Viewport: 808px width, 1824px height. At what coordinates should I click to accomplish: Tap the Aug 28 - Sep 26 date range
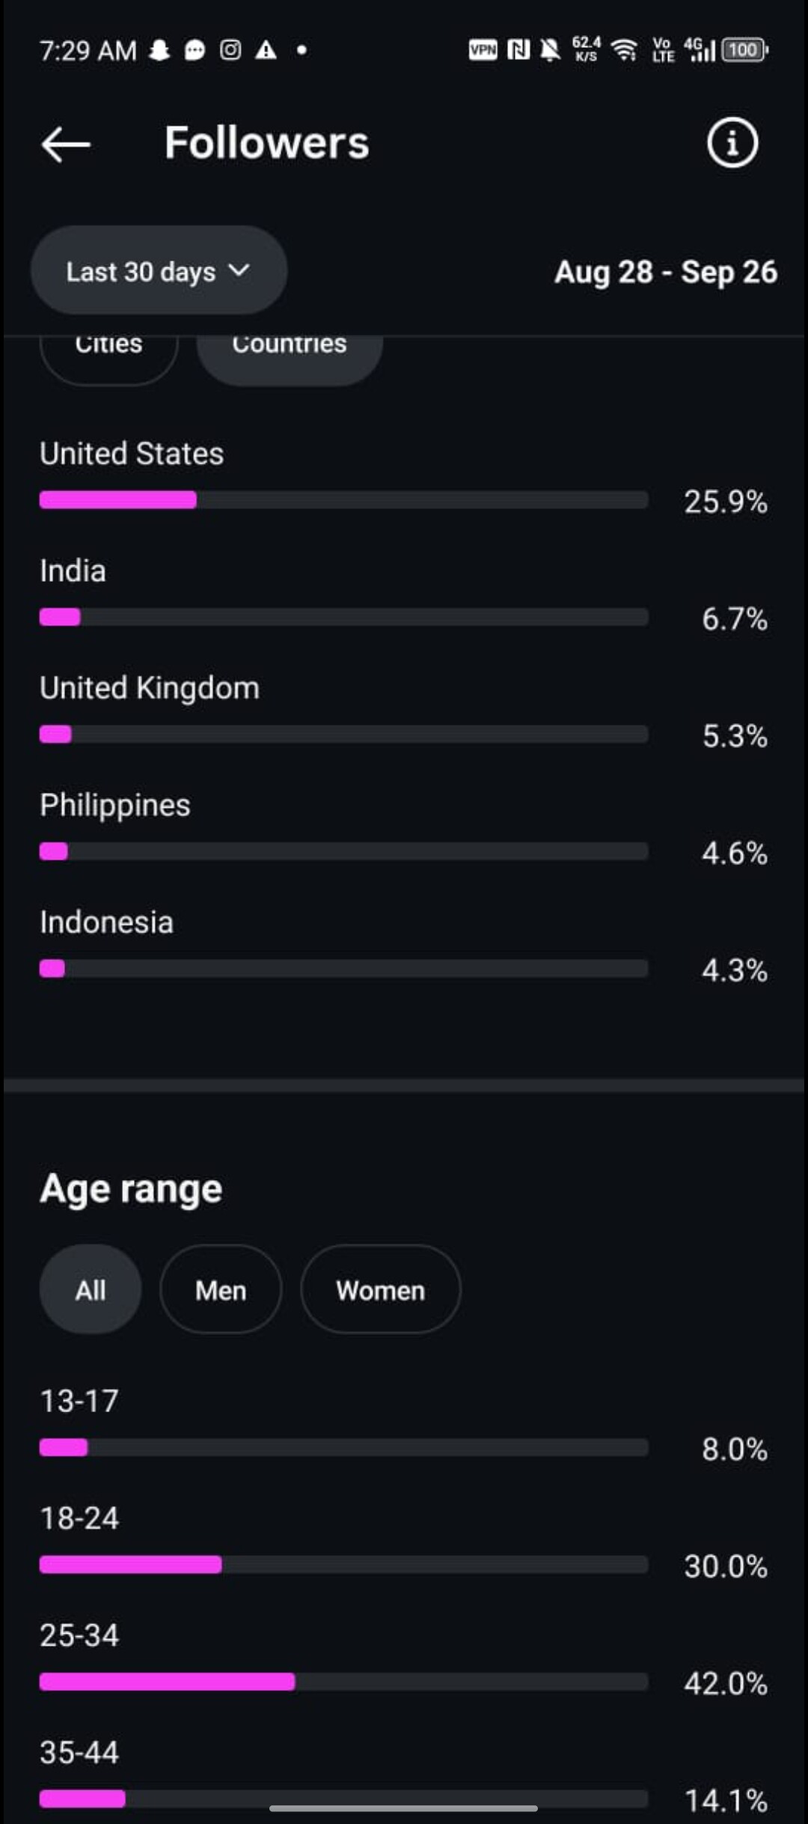coord(665,272)
